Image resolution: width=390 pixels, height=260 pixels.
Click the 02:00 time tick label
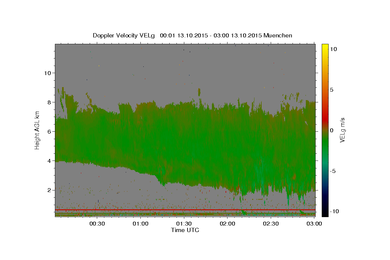(x=227, y=224)
